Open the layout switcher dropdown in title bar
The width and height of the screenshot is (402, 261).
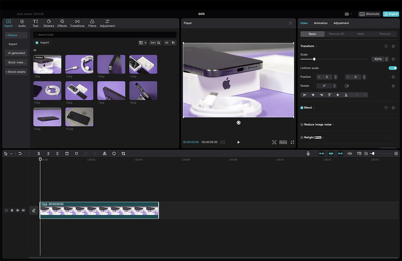click(348, 14)
